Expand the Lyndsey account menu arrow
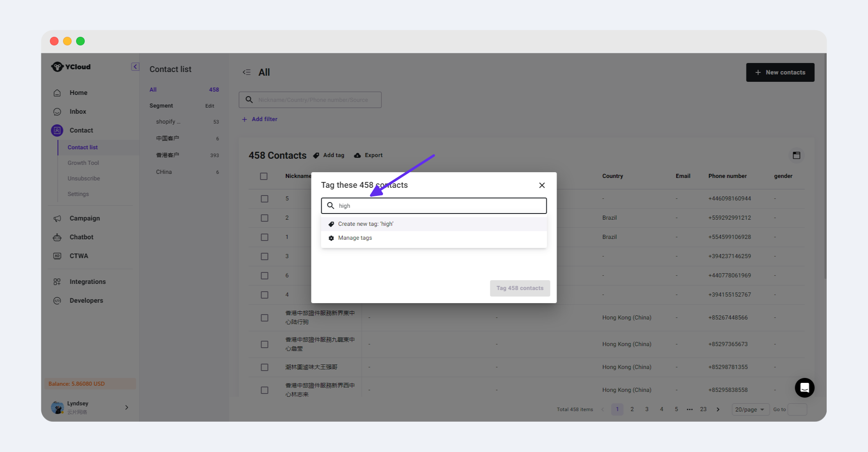The height and width of the screenshot is (452, 868). point(126,407)
